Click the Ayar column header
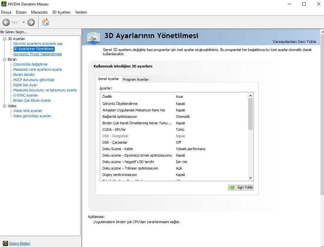324x247 pixels. (x=211, y=97)
